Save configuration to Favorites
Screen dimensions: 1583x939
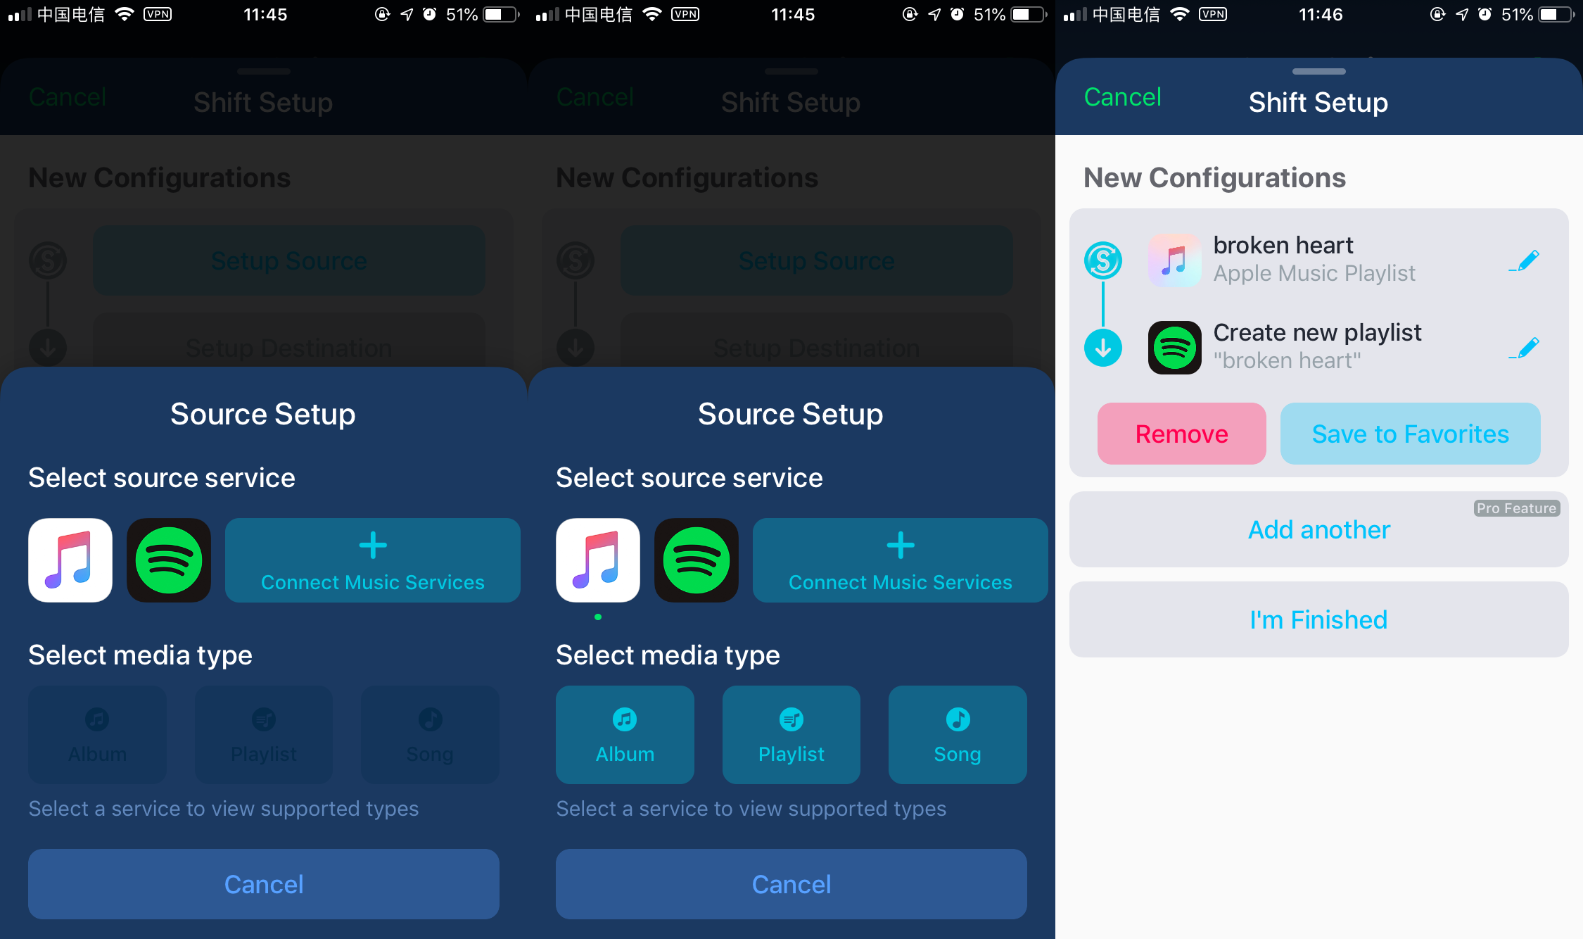coord(1411,434)
